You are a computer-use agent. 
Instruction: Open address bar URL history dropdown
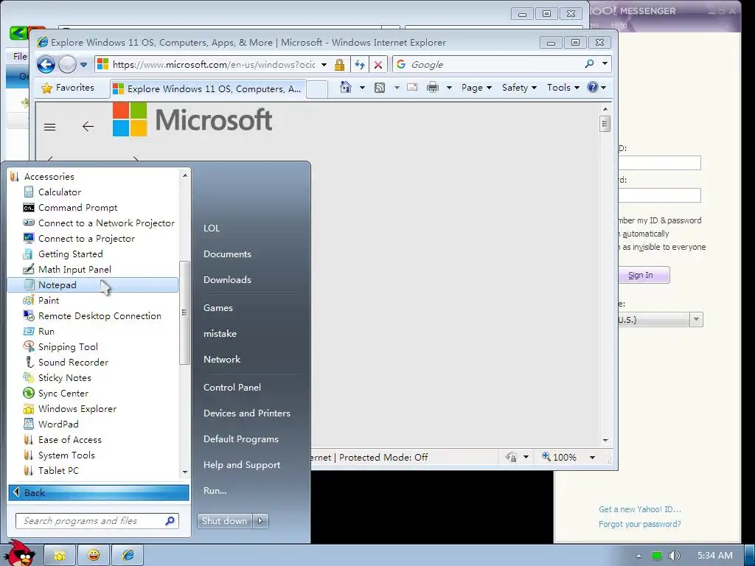[x=324, y=65]
